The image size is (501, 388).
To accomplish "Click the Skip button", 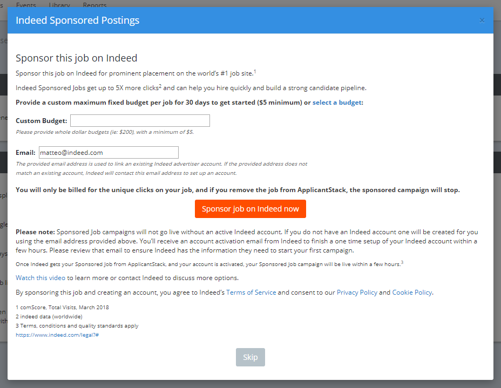I will (x=250, y=357).
